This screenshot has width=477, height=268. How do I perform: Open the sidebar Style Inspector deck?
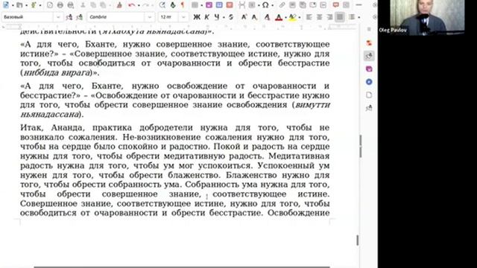pos(369,107)
